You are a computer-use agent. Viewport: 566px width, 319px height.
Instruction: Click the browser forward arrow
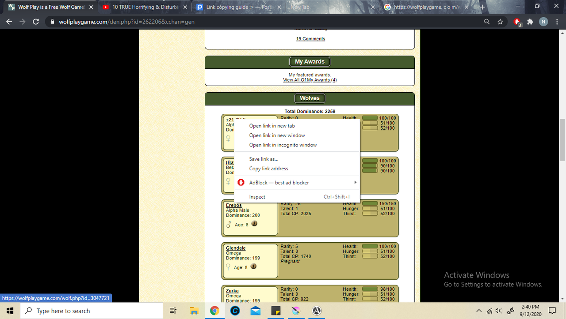tap(23, 22)
